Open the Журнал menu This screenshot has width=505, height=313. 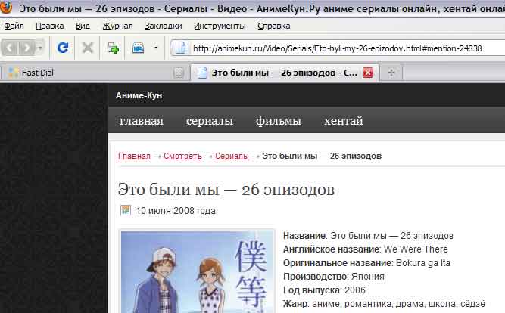click(x=117, y=26)
